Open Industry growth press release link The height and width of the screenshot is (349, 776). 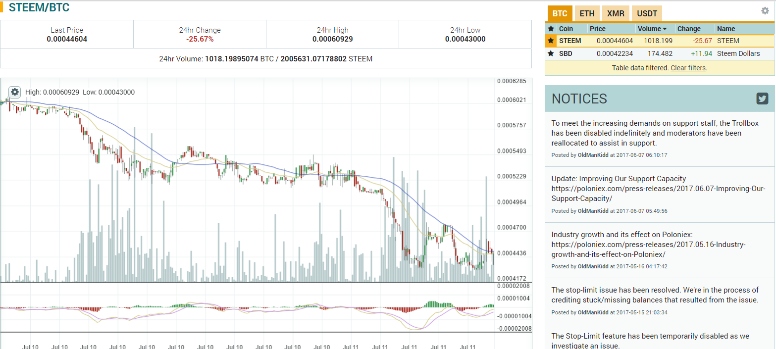pyautogui.click(x=649, y=249)
